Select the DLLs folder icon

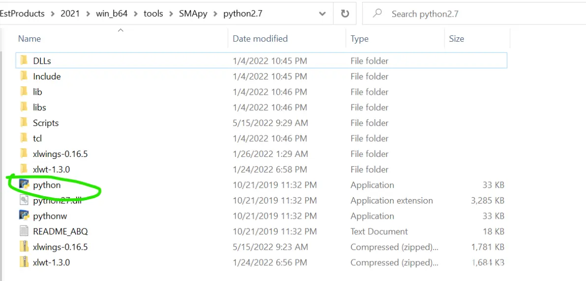pos(24,60)
